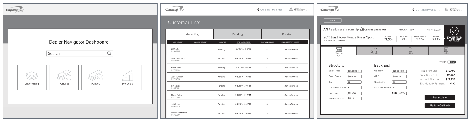Screen dimensions: 471x122
Task: Click the Recalculate button
Action: click(x=440, y=97)
